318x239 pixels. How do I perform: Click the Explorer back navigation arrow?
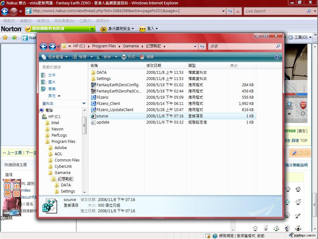click(43, 46)
